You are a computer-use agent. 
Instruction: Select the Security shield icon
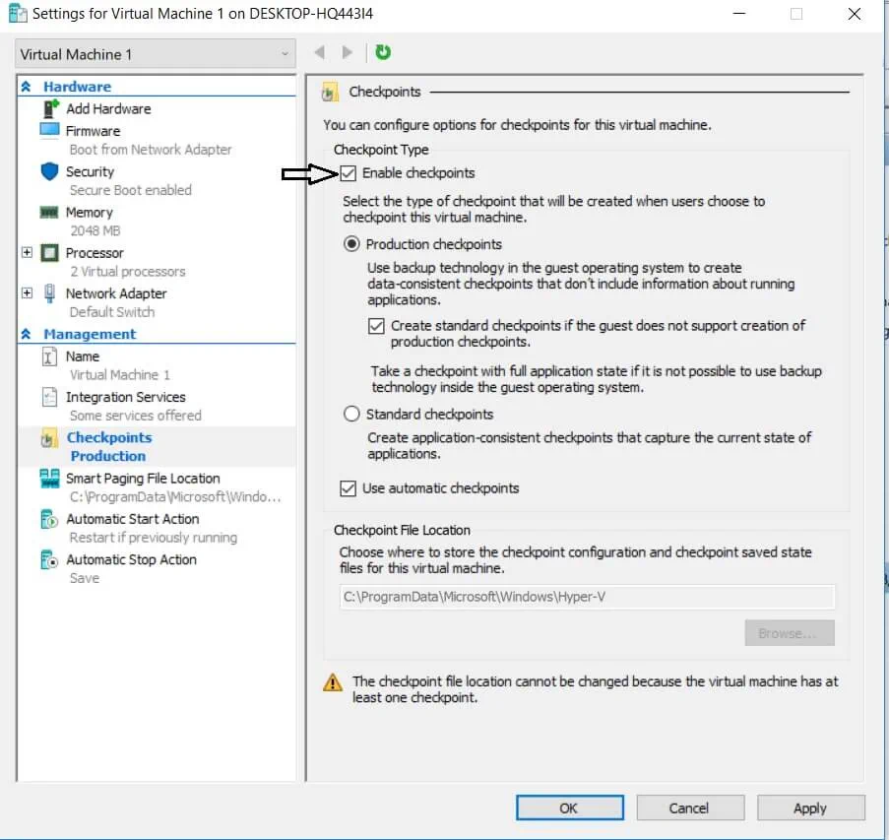[x=49, y=171]
